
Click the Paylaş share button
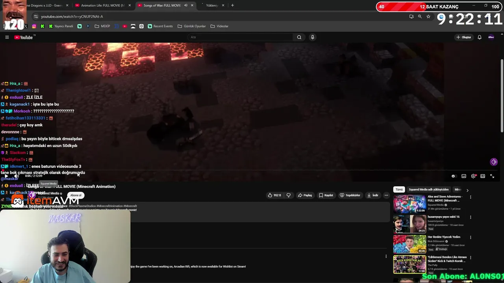(x=305, y=195)
